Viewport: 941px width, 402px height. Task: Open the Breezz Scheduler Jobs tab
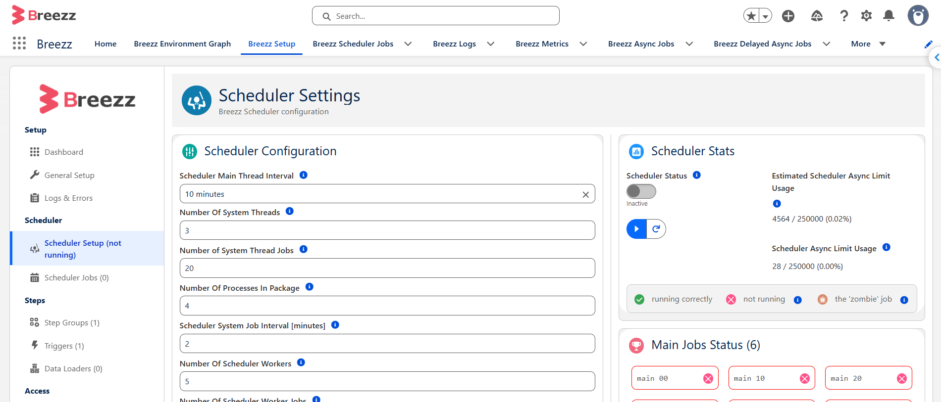353,44
